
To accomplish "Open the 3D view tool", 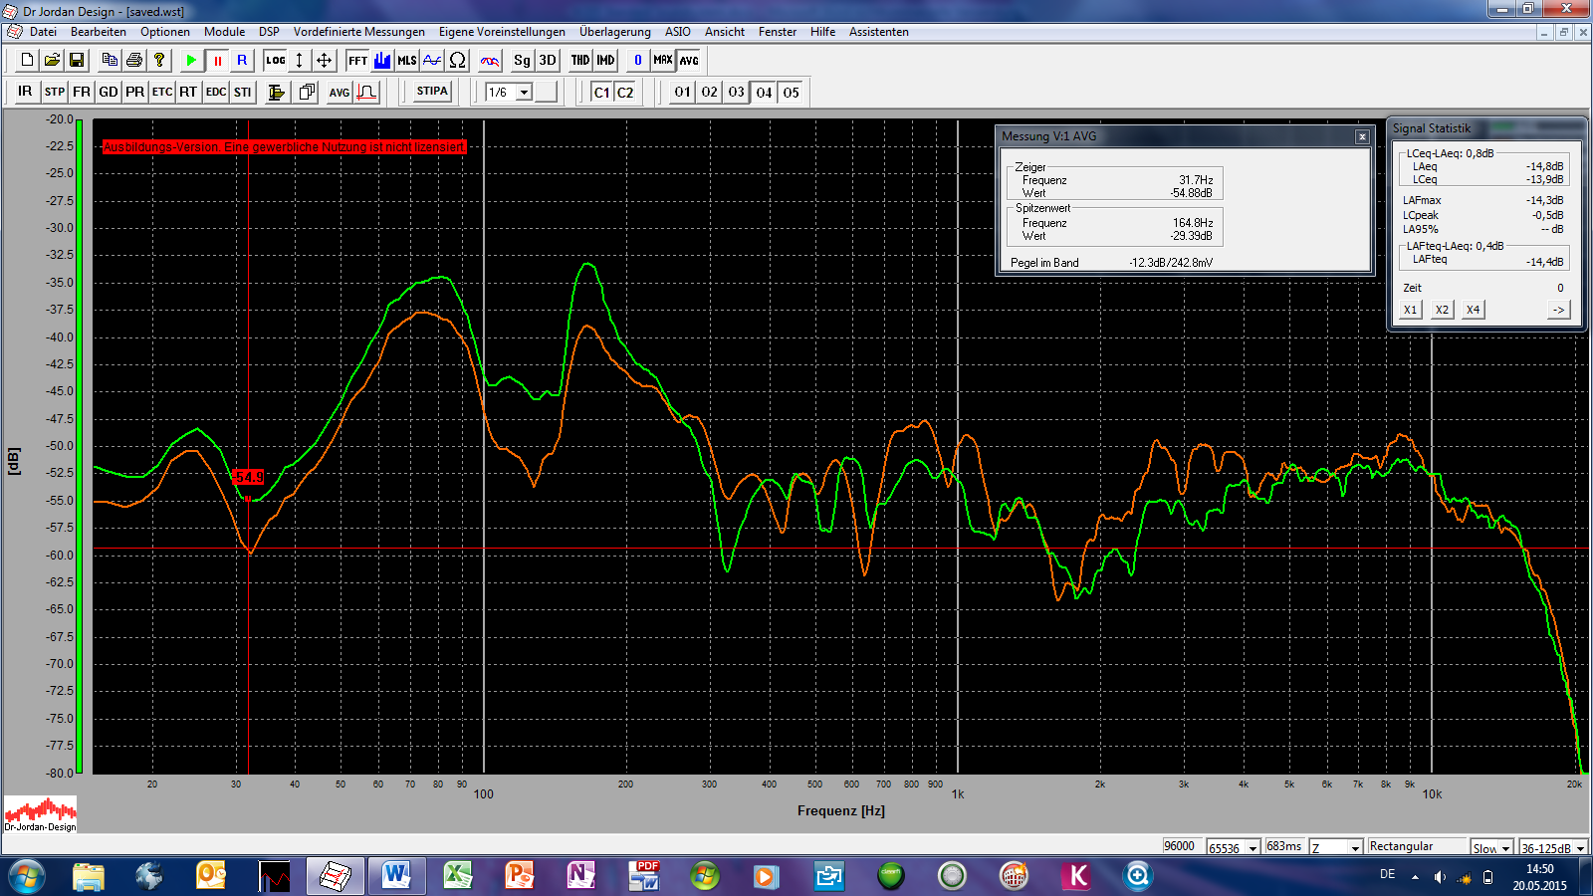I will click(x=548, y=61).
